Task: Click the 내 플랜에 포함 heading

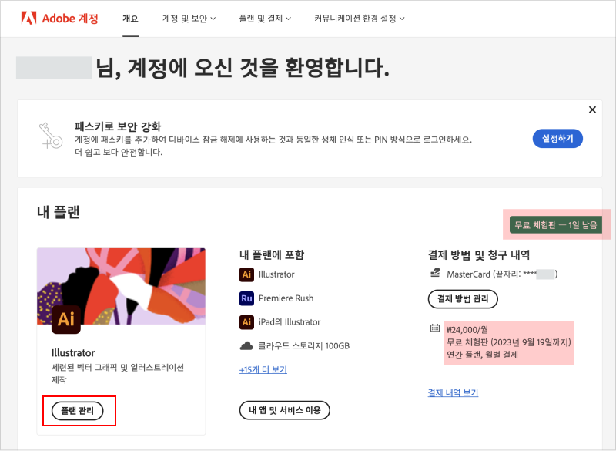Action: point(272,255)
